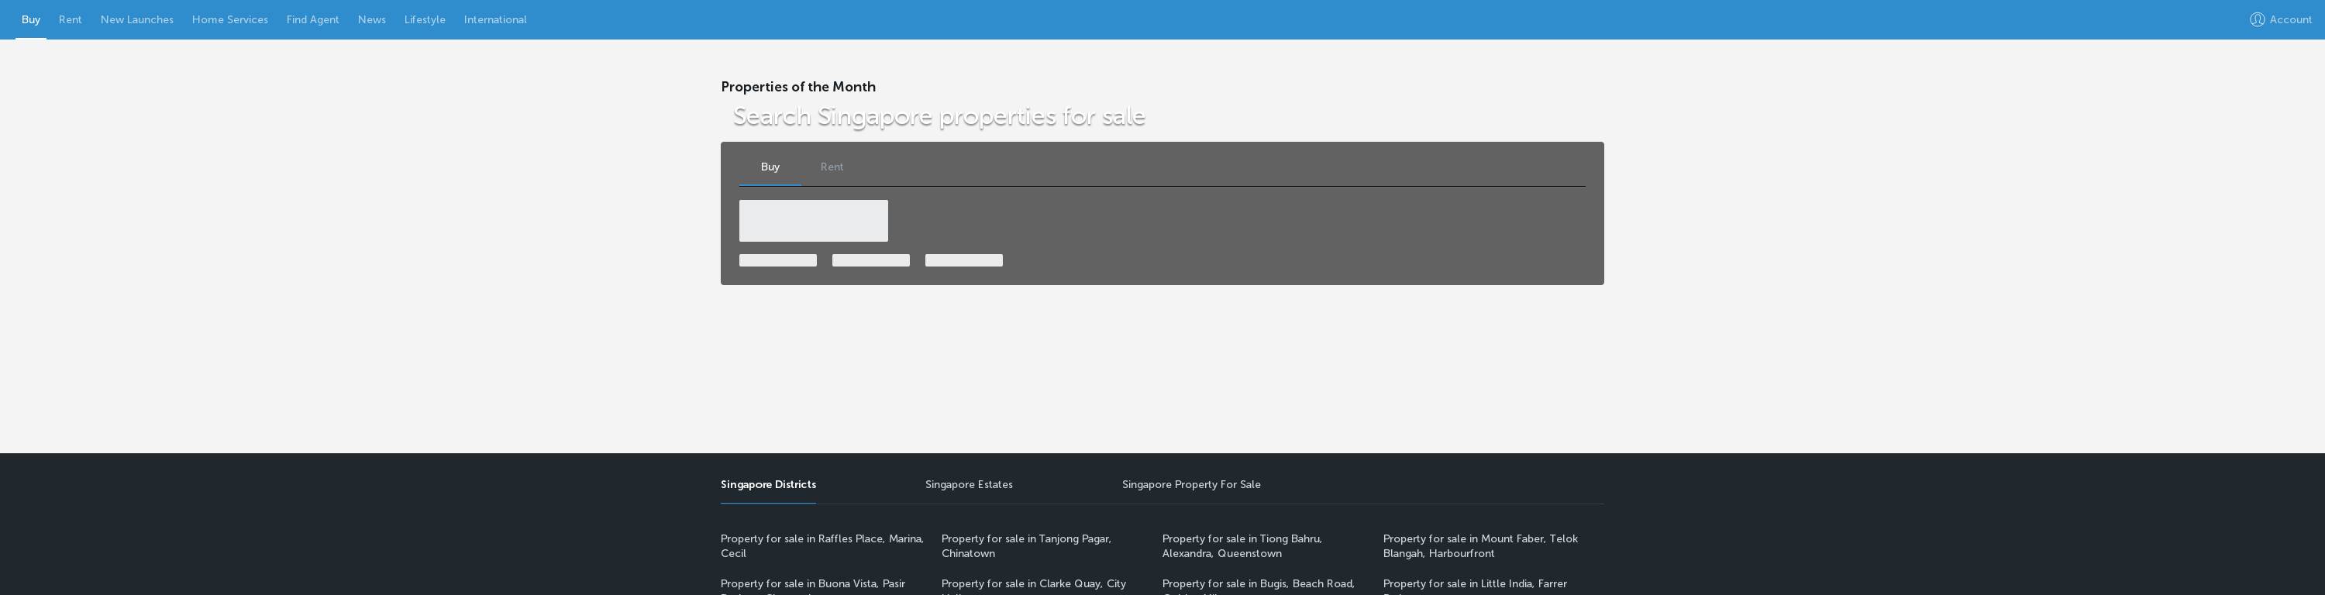The width and height of the screenshot is (2325, 595).
Task: Open Property for sale in Tanjong Pagar link
Action: click(1026, 546)
